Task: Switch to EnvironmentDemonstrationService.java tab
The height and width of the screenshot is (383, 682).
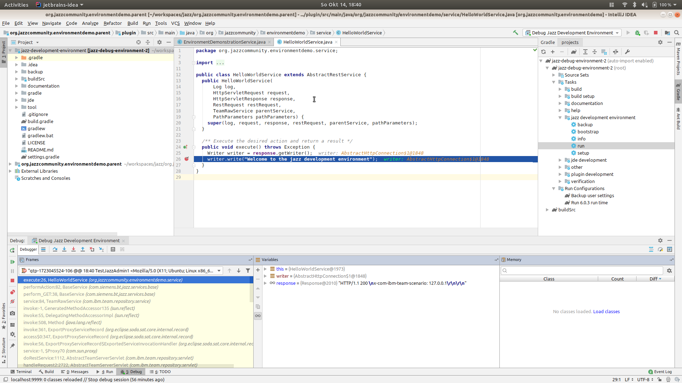Action: point(224,42)
